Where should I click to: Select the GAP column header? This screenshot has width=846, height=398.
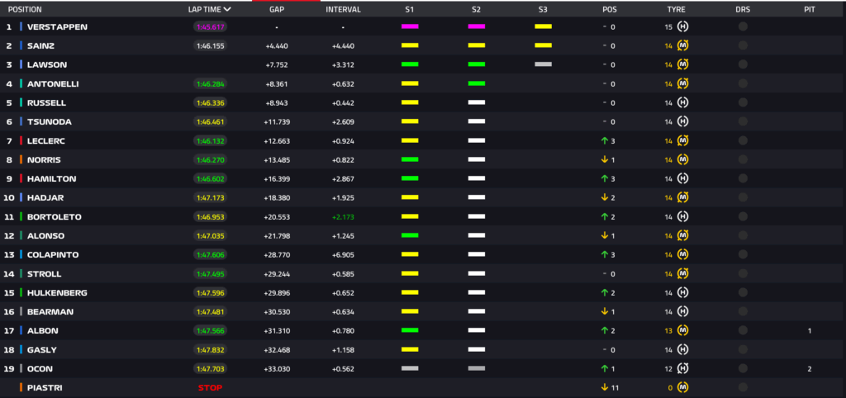(277, 10)
